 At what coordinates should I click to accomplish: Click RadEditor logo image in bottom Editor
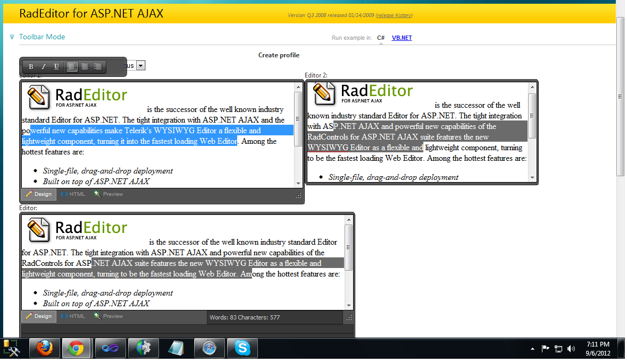77,230
